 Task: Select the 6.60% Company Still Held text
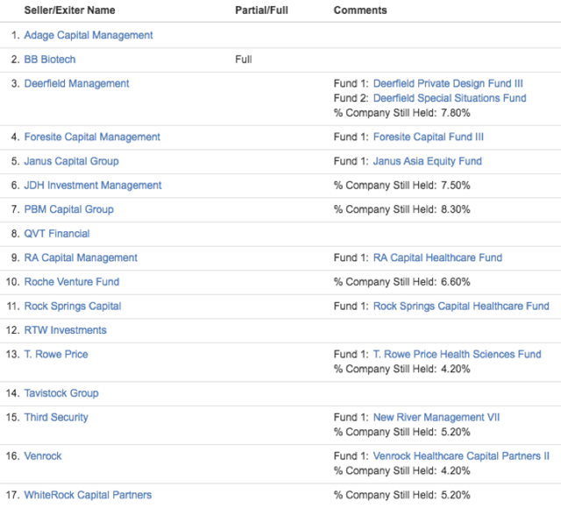401,282
